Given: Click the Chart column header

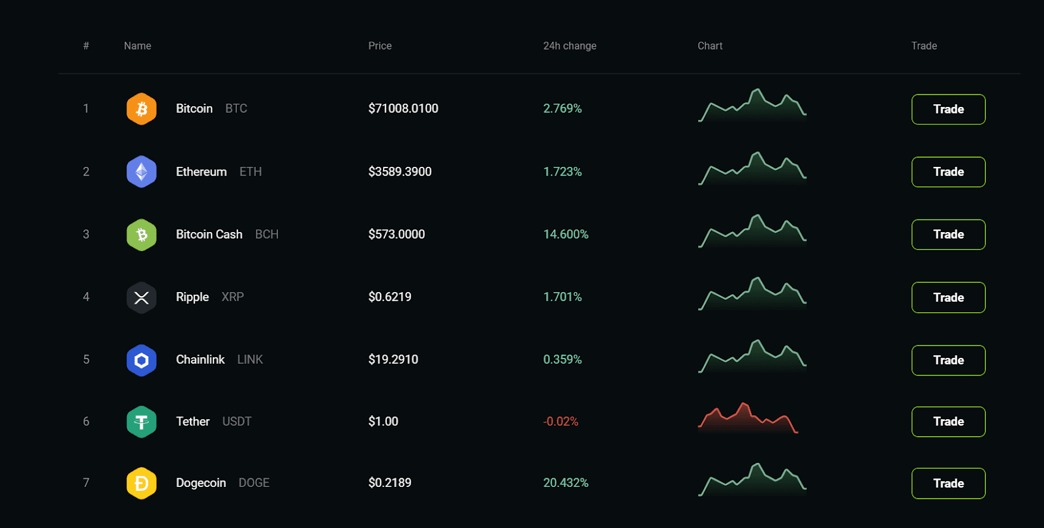Looking at the screenshot, I should (x=710, y=46).
